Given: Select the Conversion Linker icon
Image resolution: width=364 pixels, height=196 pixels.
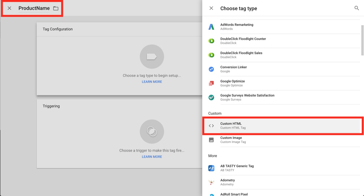Looking at the screenshot, I should [211, 69].
